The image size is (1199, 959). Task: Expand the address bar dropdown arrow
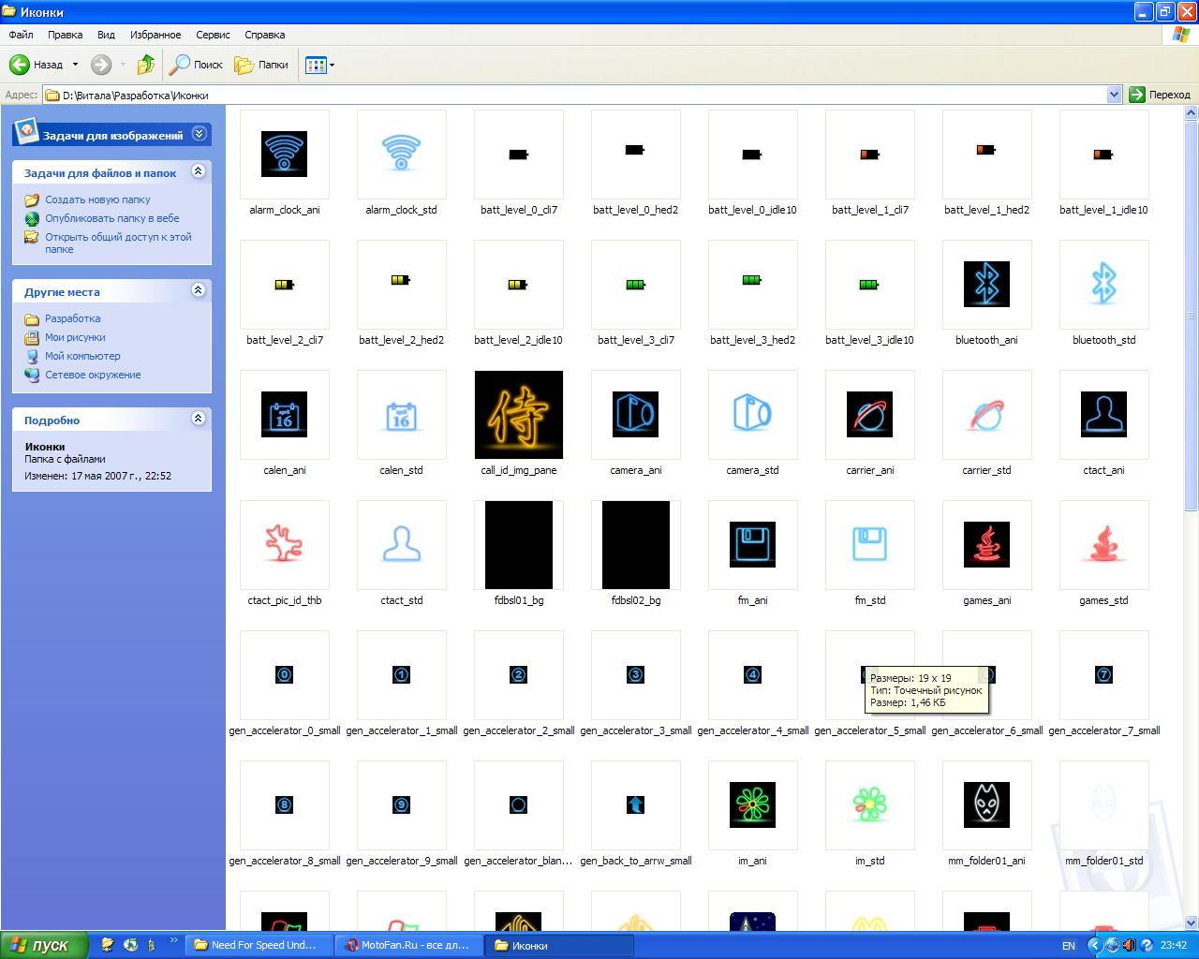tap(1114, 95)
